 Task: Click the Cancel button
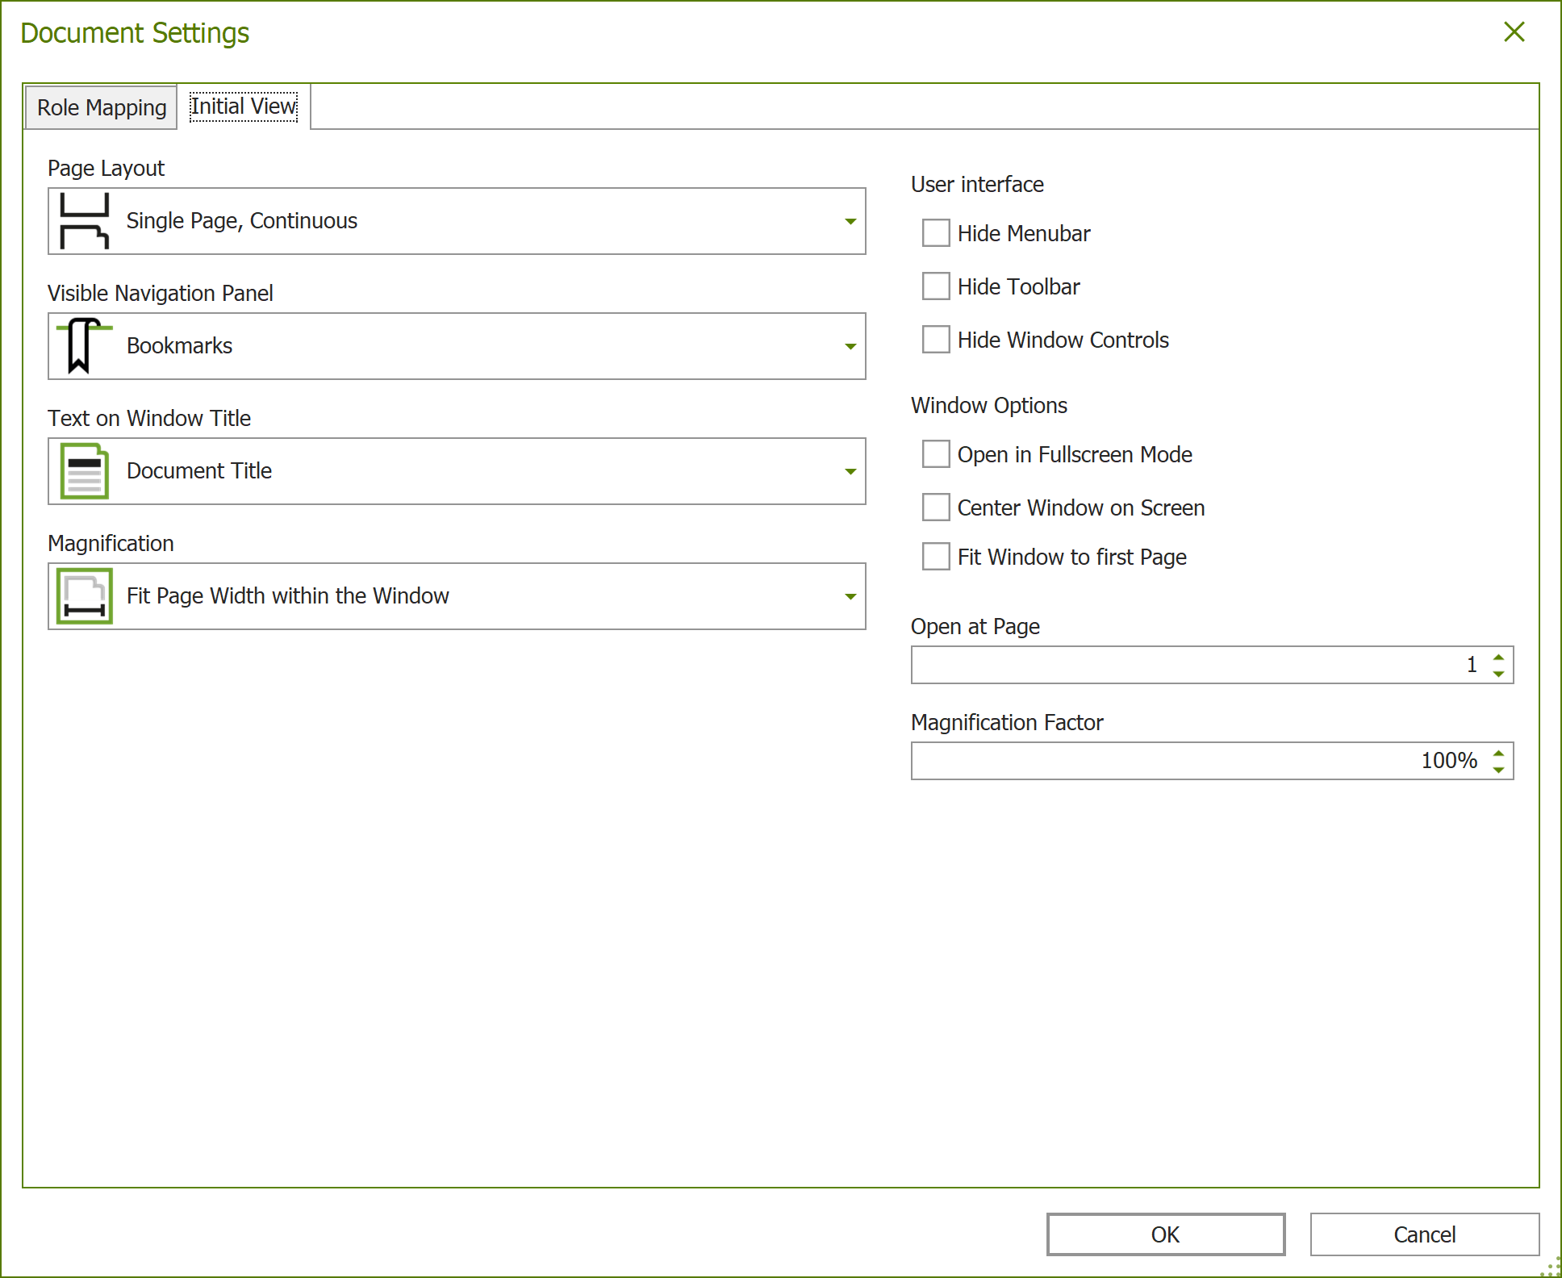point(1424,1234)
